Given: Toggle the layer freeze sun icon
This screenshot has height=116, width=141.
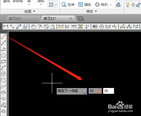Looking at the screenshot, I should (x=133, y=5).
